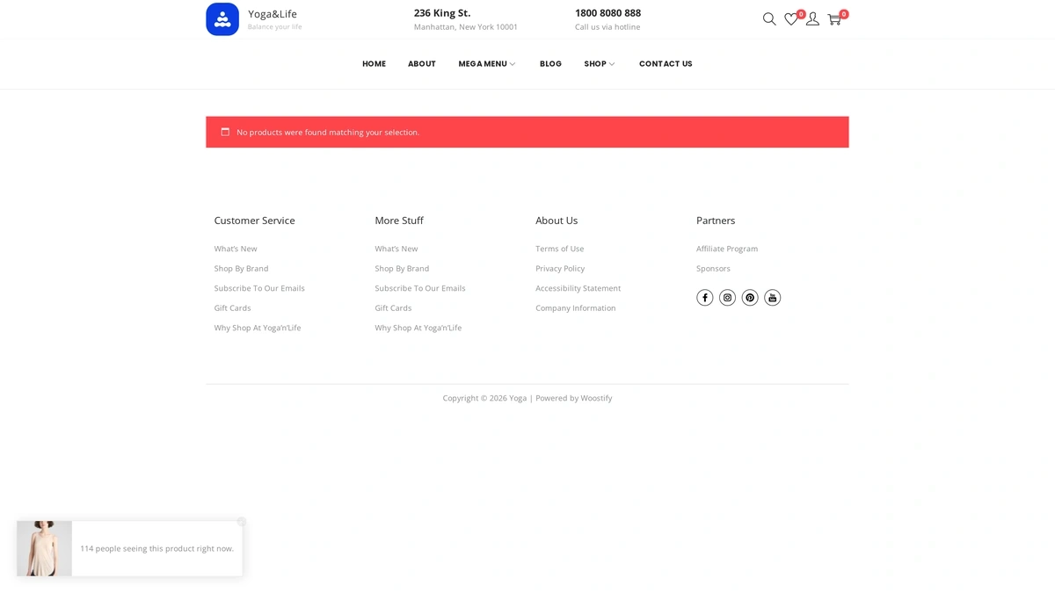This screenshot has width=1055, height=593.
Task: Open the Woostify footer link
Action: [x=596, y=398]
